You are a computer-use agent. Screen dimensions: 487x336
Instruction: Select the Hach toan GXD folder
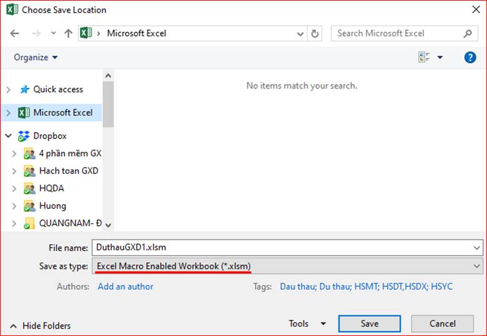(68, 171)
